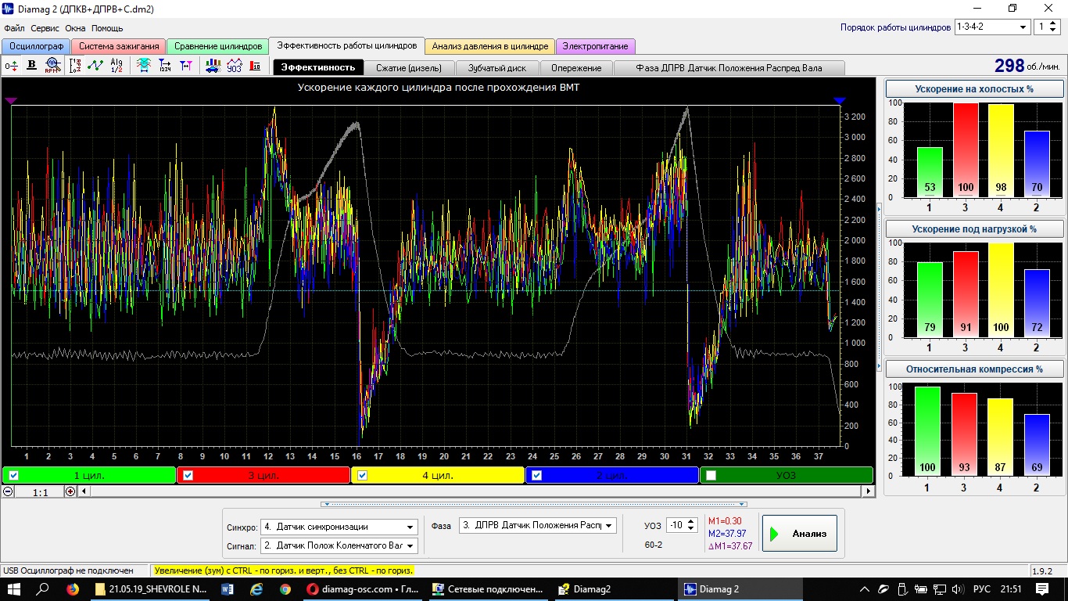Toggle the RPM 1/0 bracket scale icon

click(75, 66)
